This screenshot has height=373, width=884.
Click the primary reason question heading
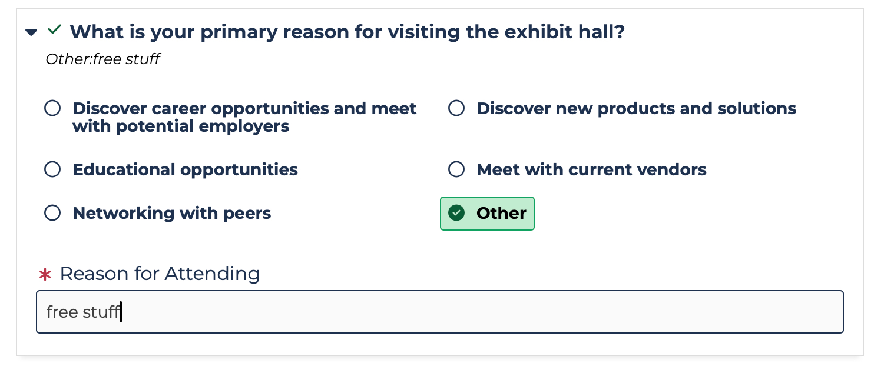pos(347,32)
